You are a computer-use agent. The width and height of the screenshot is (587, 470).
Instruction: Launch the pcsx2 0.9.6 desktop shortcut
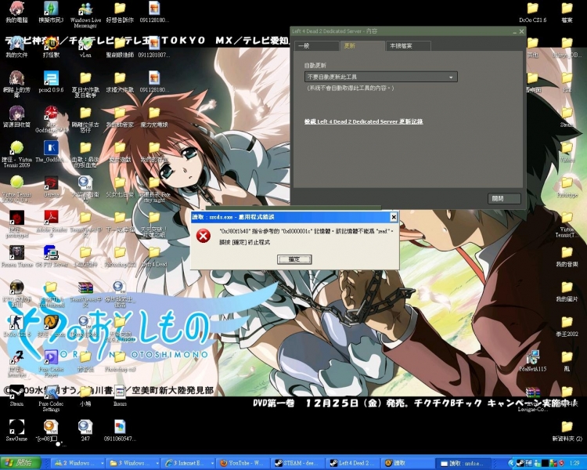(51, 78)
